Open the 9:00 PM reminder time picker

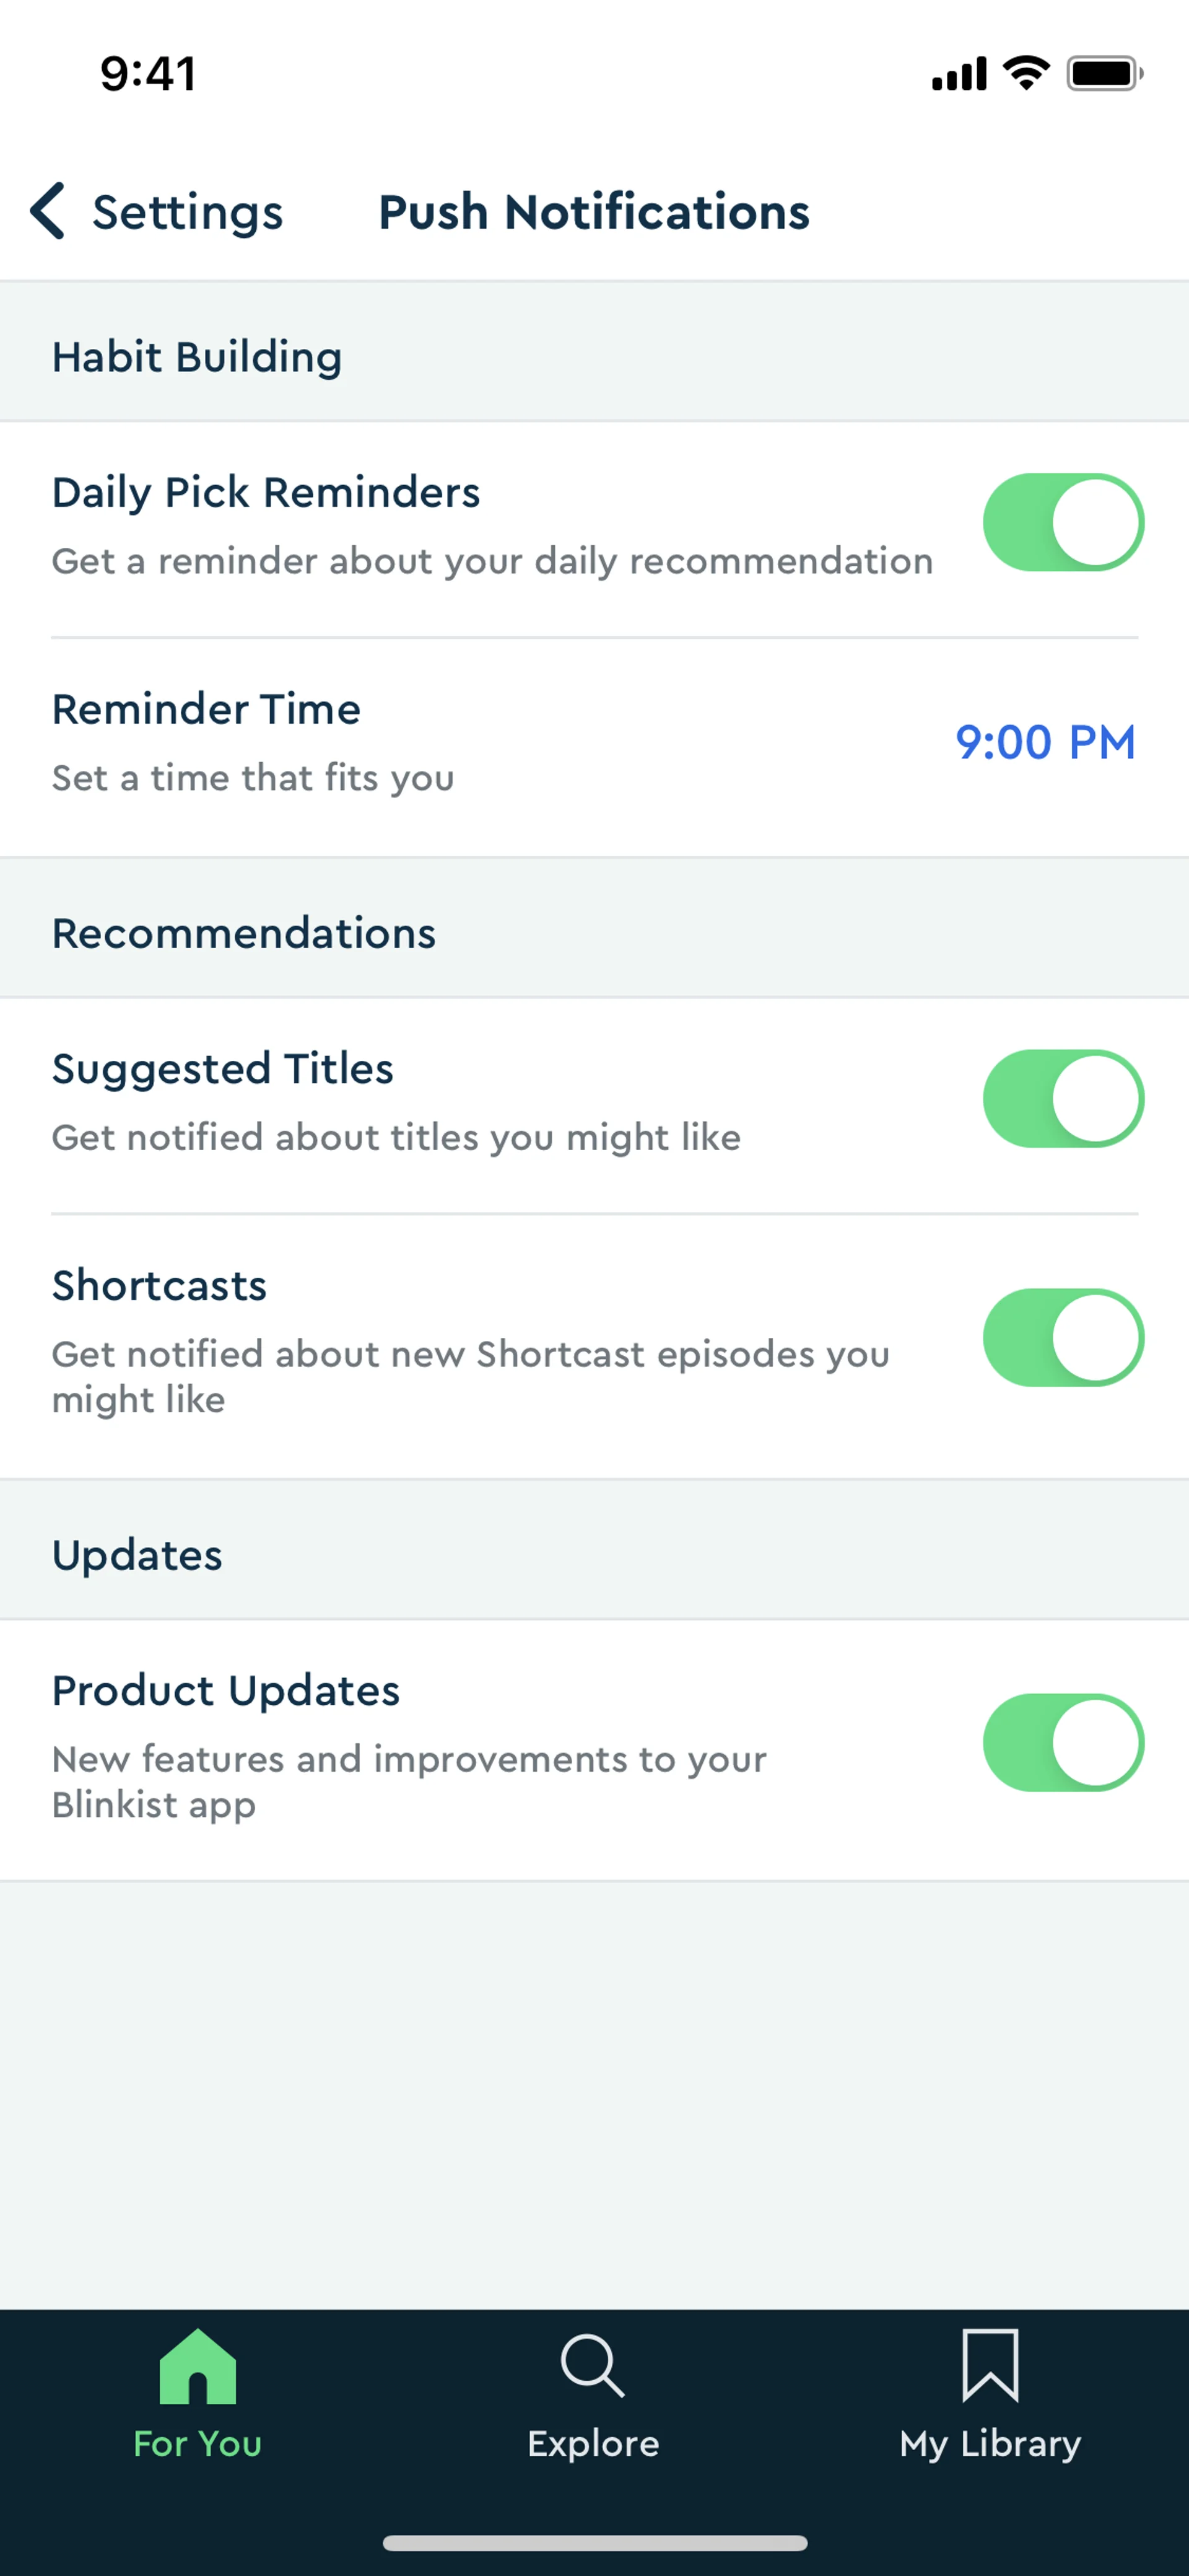[1045, 742]
